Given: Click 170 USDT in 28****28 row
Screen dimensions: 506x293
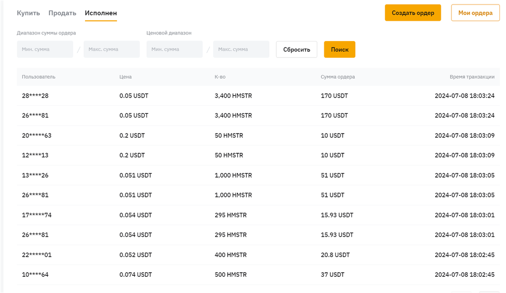Looking at the screenshot, I should pyautogui.click(x=334, y=96).
